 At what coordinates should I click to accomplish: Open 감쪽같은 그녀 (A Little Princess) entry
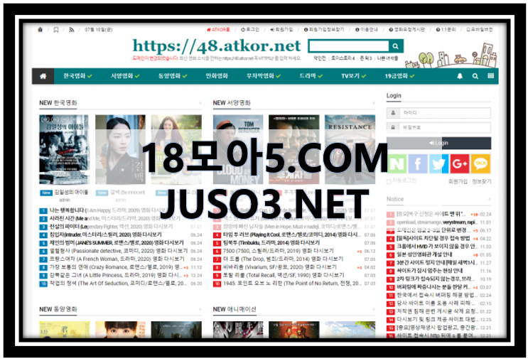(x=116, y=276)
